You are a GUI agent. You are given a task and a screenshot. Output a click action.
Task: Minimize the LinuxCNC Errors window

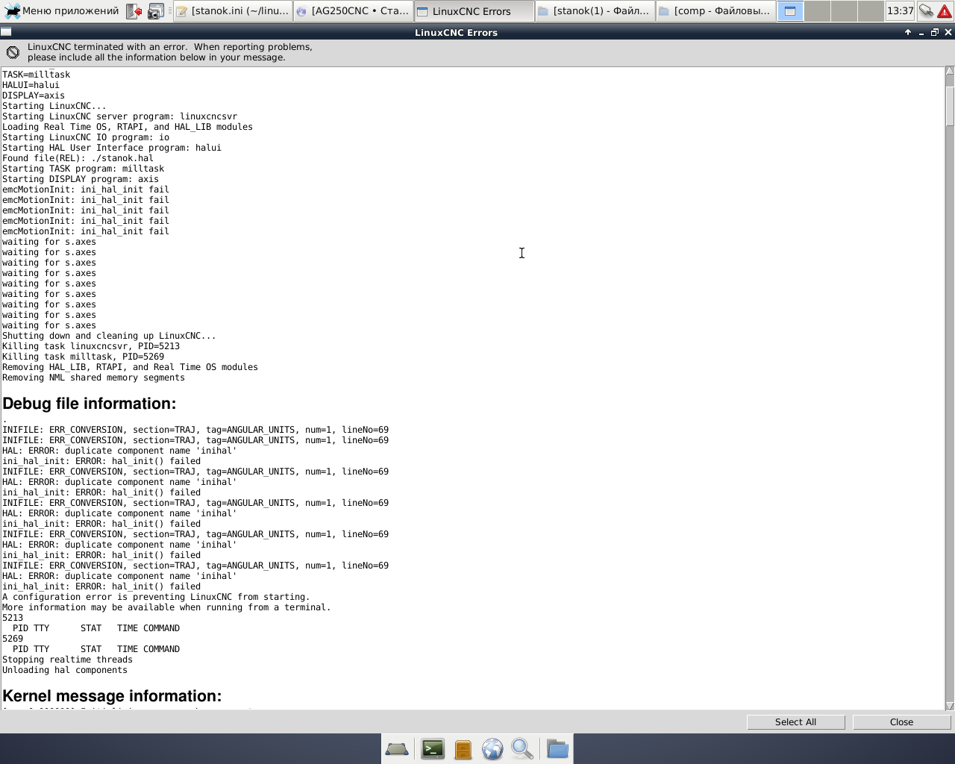tap(921, 32)
